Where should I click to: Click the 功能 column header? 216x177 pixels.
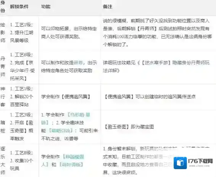coord(46,6)
